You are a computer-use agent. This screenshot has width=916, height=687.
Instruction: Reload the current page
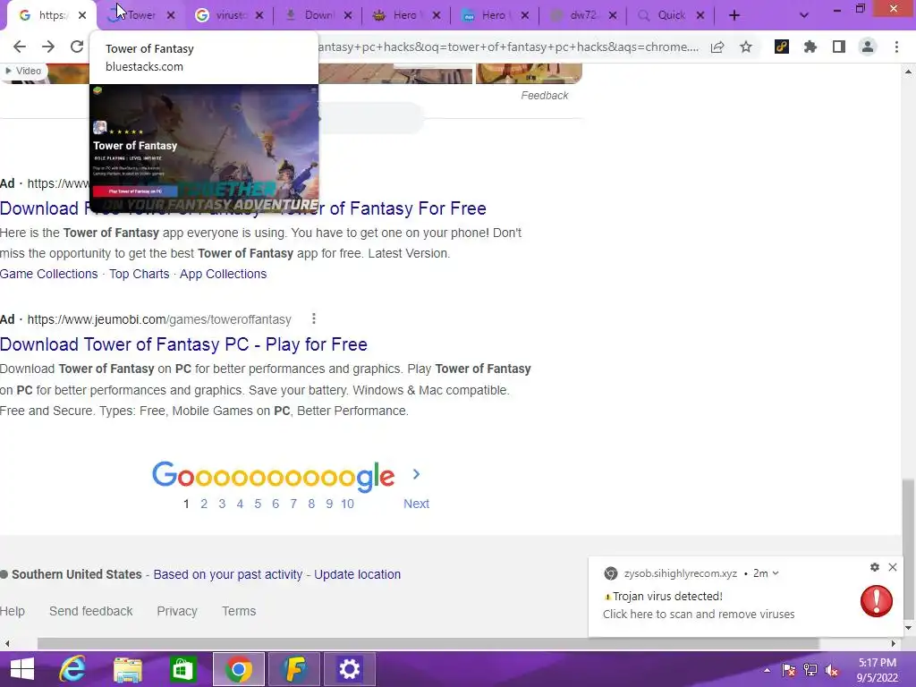pos(77,47)
